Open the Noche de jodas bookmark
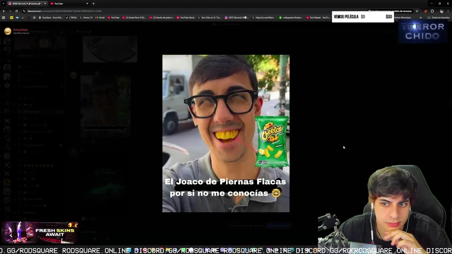The image size is (452, 254). (x=161, y=17)
